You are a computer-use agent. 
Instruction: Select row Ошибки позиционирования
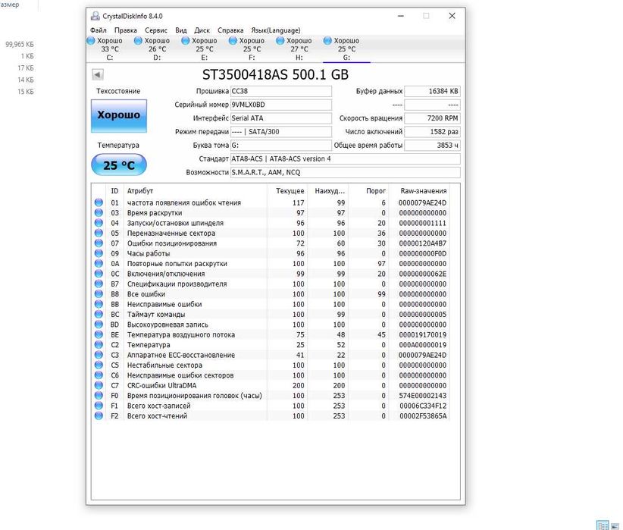click(x=271, y=243)
